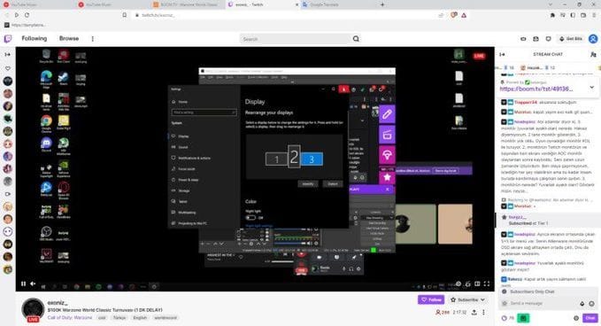Viewport: 601px width, 326px height.
Task: Select display 3 in streamed Settings window
Action: [x=312, y=159]
